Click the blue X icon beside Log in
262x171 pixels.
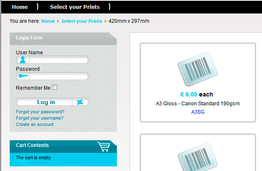coord(80,102)
